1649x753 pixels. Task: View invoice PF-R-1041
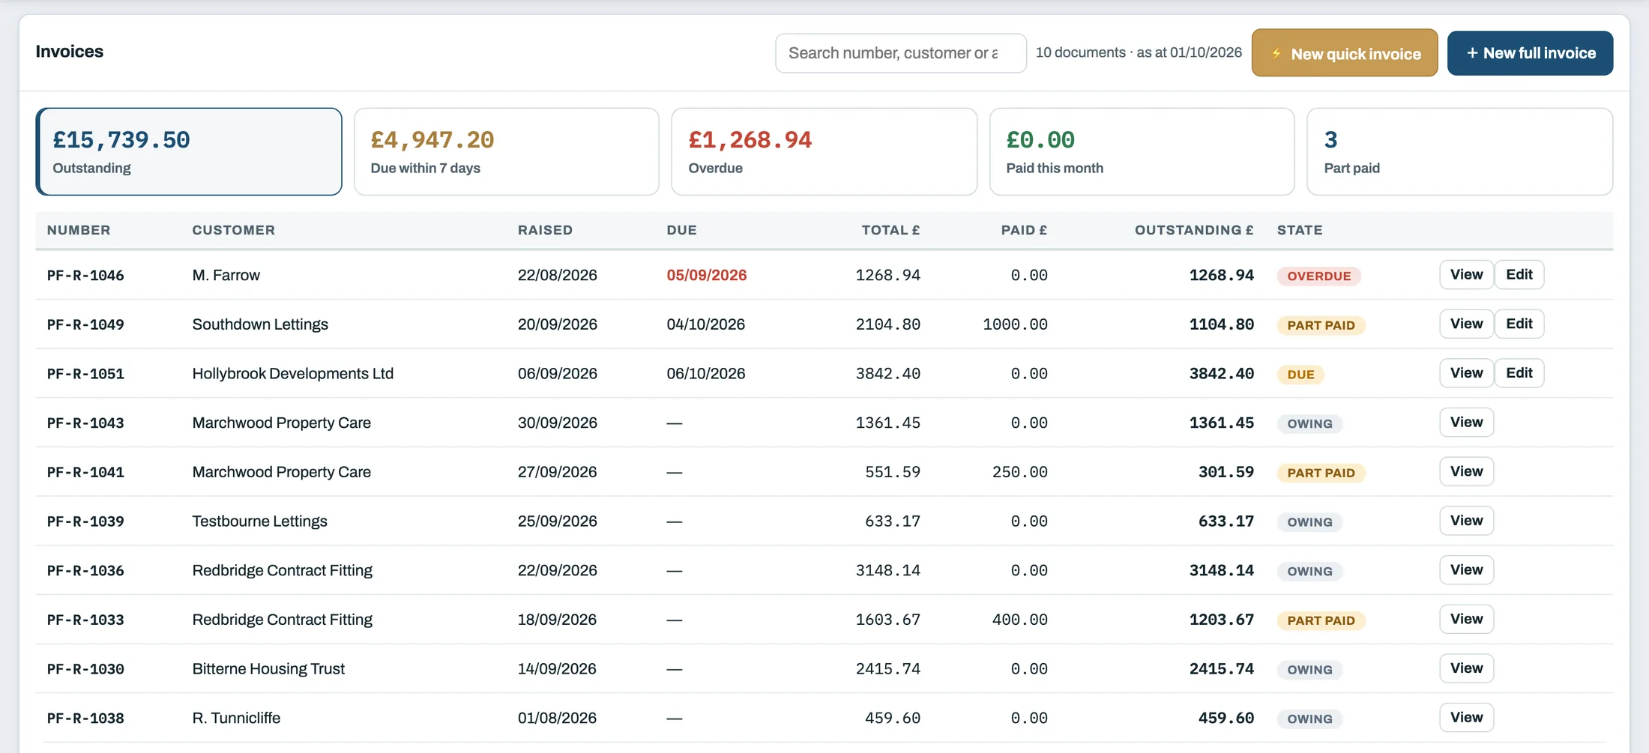click(x=1466, y=471)
